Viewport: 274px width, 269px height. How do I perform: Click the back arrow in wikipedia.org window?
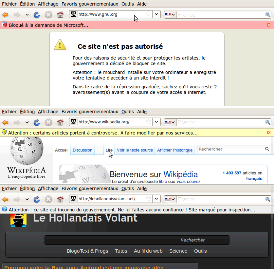6,122
